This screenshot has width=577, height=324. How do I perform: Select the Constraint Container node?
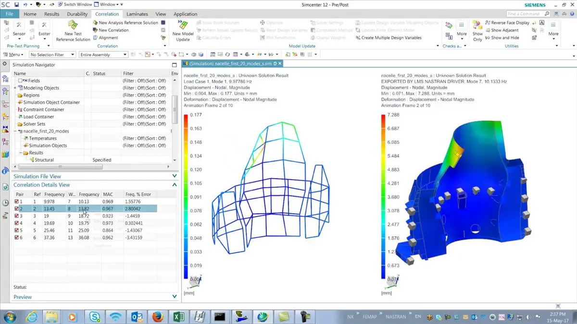coord(44,109)
